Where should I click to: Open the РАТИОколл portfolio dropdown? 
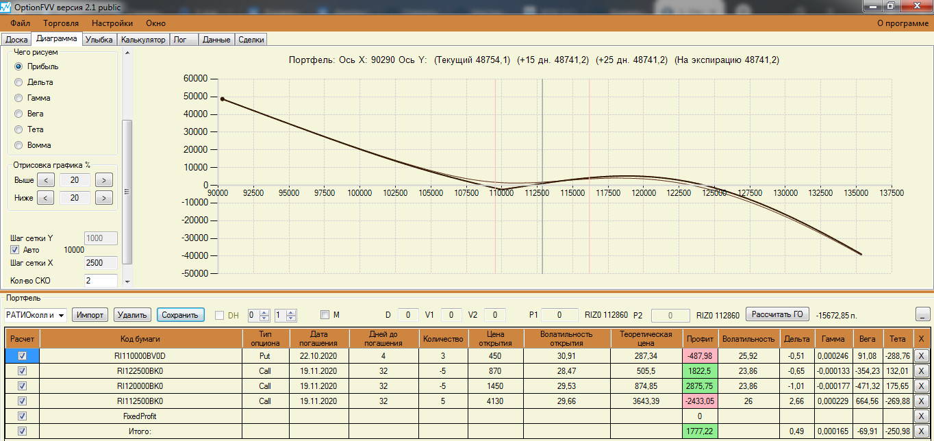[62, 315]
